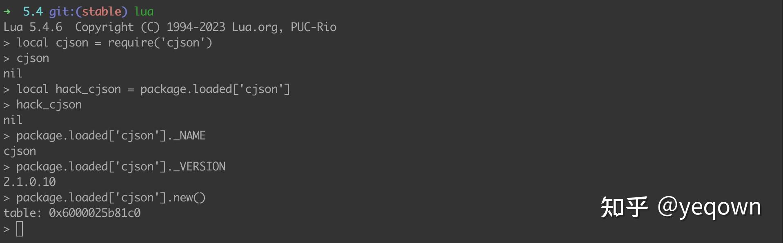Click the table: 0x6000025b81c0 output
Screen dimensions: 783x243
coord(72,213)
